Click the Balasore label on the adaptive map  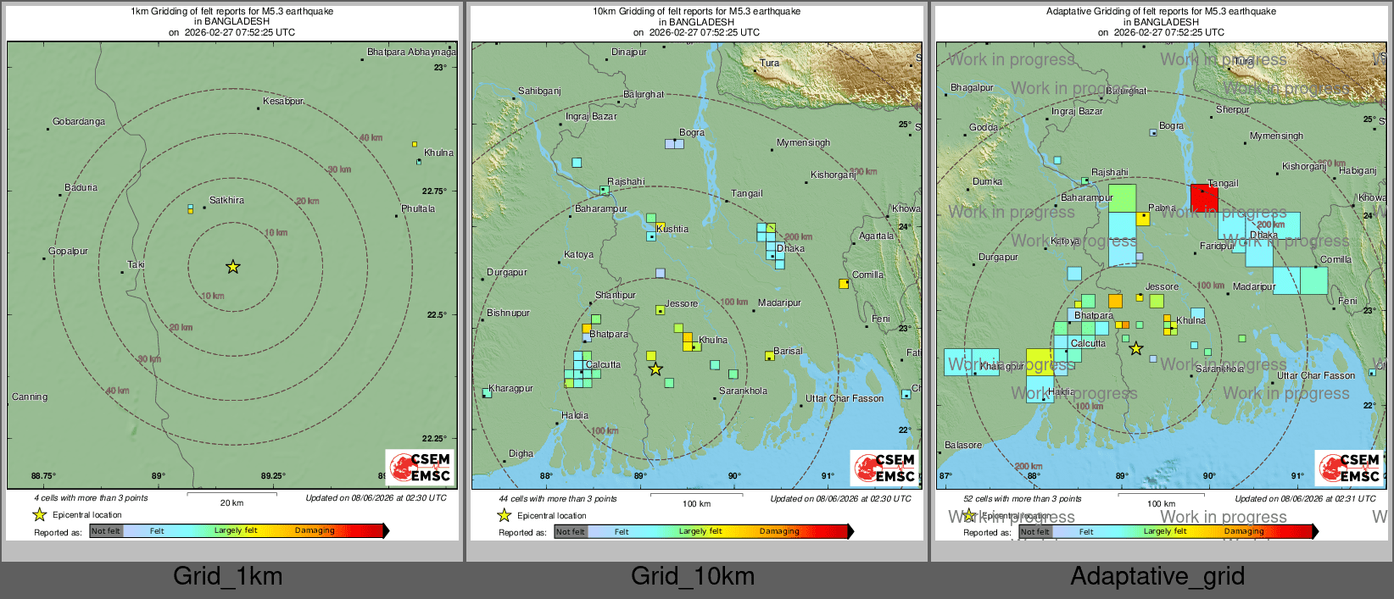click(963, 445)
